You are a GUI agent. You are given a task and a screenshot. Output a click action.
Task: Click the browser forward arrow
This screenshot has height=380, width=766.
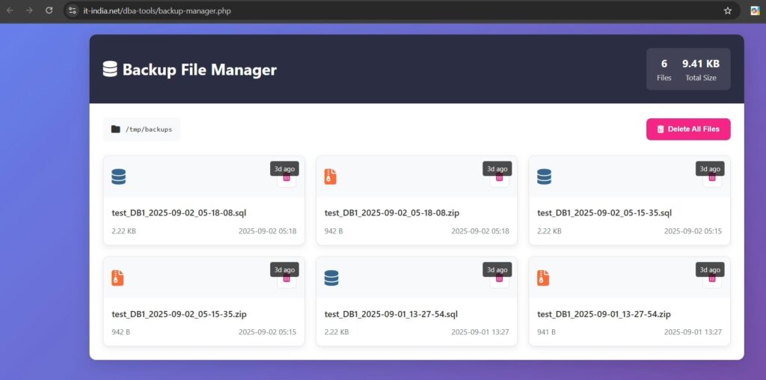29,10
